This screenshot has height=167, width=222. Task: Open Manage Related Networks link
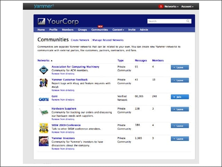pos(108,40)
